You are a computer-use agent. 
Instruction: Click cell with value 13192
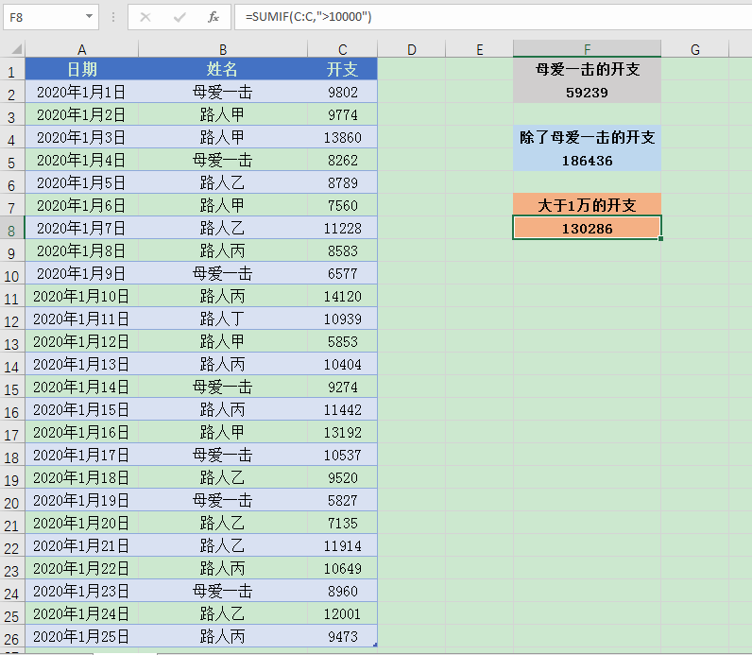[342, 432]
